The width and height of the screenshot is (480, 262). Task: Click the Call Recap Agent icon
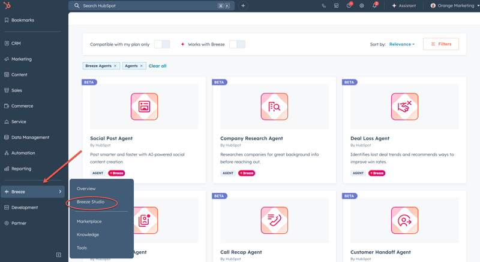[274, 221]
